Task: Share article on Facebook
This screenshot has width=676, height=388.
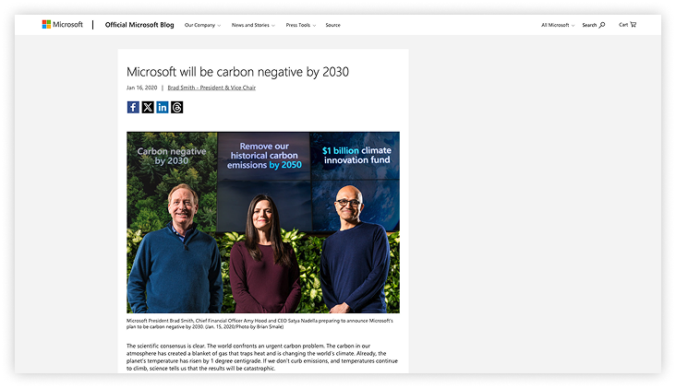Action: pyautogui.click(x=133, y=107)
